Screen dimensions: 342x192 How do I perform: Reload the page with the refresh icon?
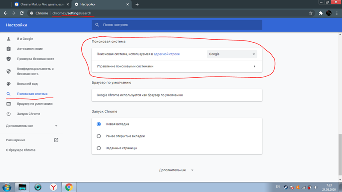click(22, 13)
